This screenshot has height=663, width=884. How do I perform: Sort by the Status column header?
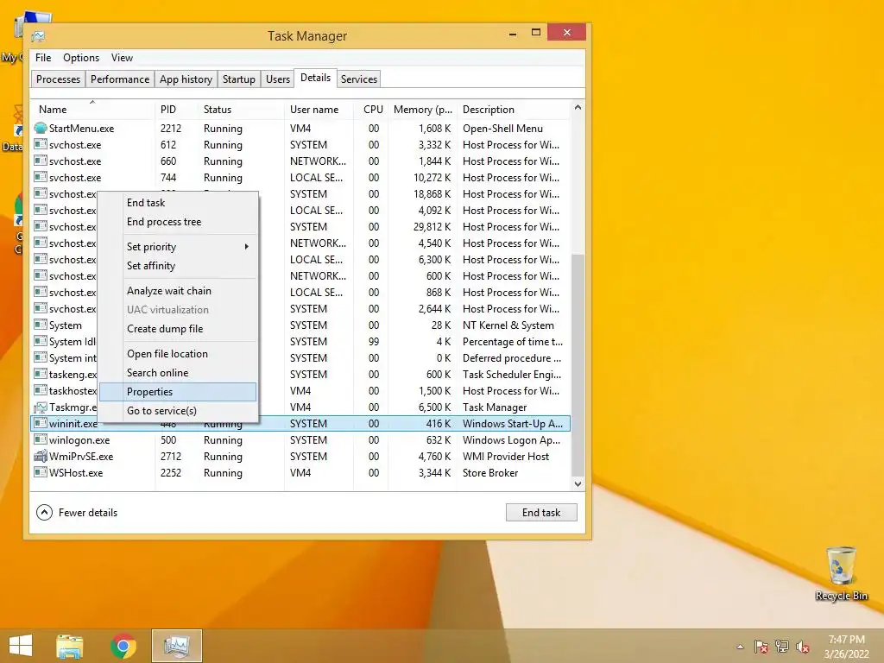pyautogui.click(x=242, y=110)
